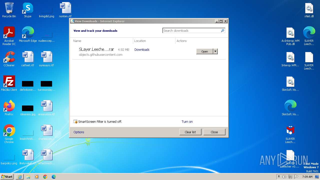Open the download Options link

coord(79,132)
